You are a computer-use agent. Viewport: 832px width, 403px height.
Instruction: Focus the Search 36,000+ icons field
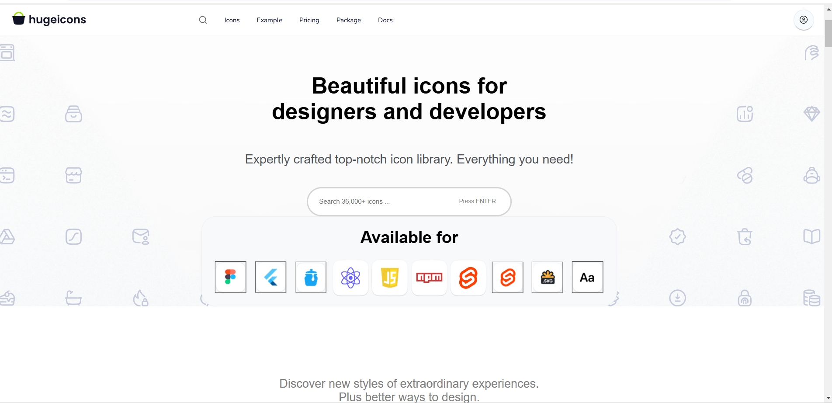tap(380, 201)
